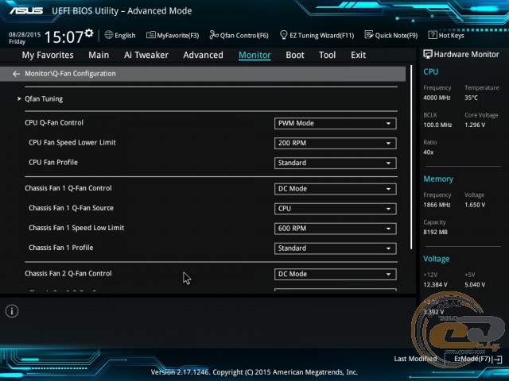The height and width of the screenshot is (381, 509).
Task: Click the 100.0 MHz BCLK value
Action: tap(437, 125)
